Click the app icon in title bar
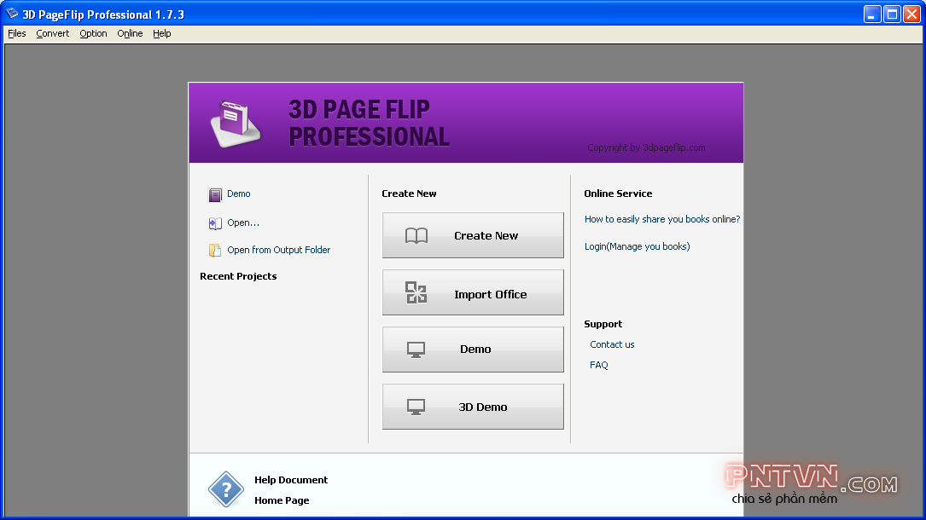This screenshot has width=926, height=520. (x=12, y=14)
